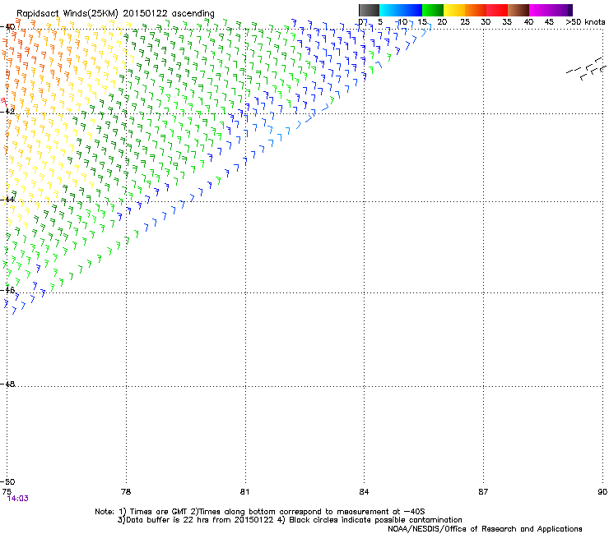Select the magenta 40–45 knot legend segment

pos(540,10)
